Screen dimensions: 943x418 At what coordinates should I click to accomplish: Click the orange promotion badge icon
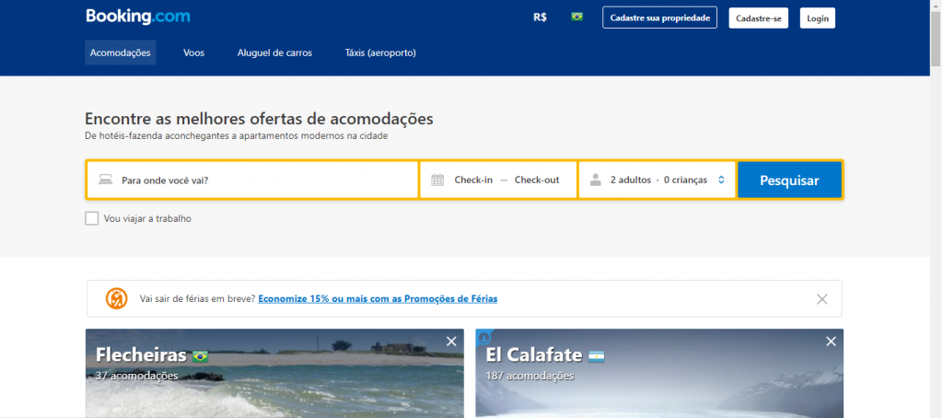pos(117,298)
